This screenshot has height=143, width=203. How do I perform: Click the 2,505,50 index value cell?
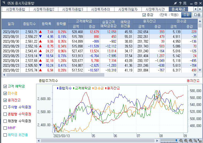coord(29,65)
